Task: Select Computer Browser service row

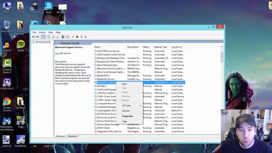Action: 105,103
